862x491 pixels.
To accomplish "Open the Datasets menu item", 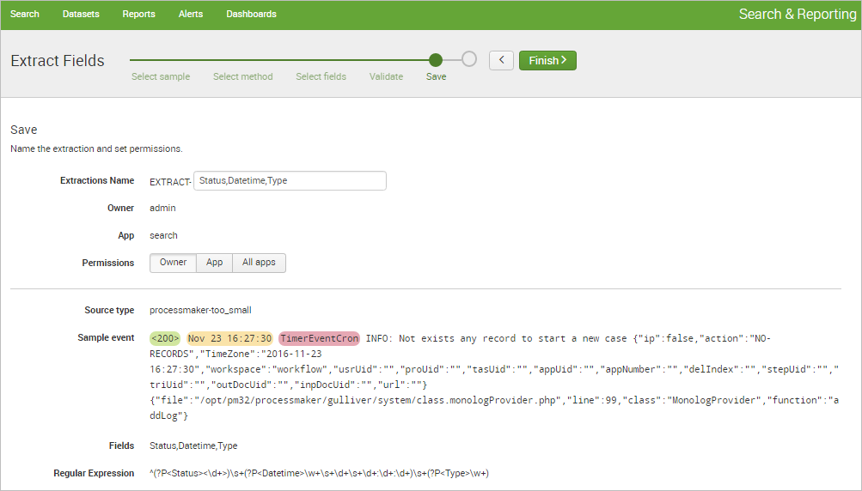I will pos(81,15).
